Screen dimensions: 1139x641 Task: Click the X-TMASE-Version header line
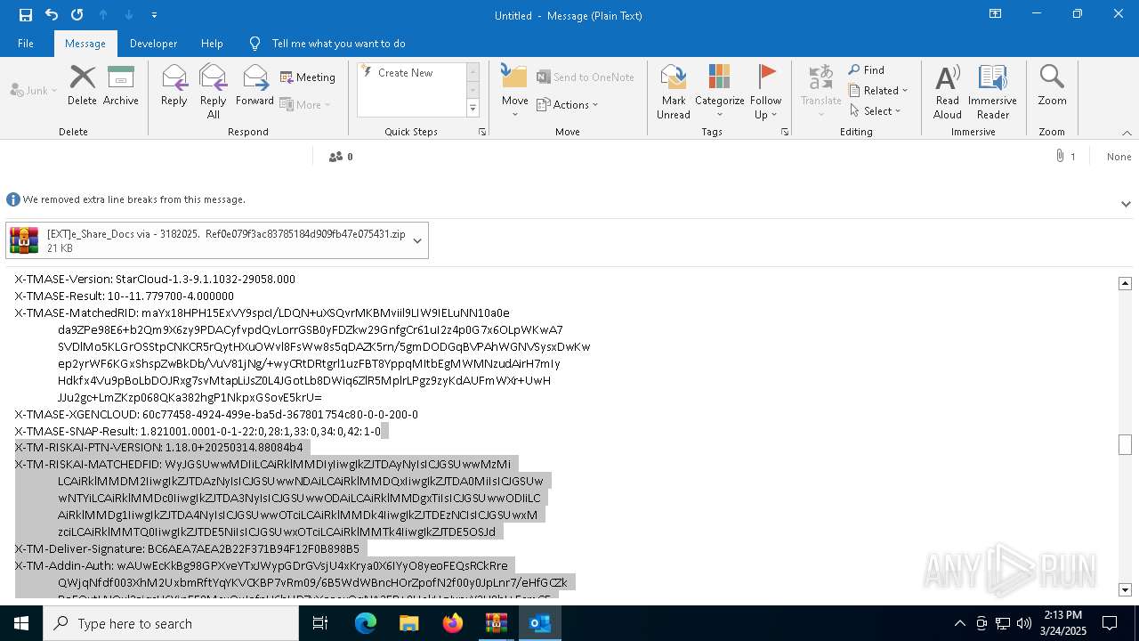(155, 279)
